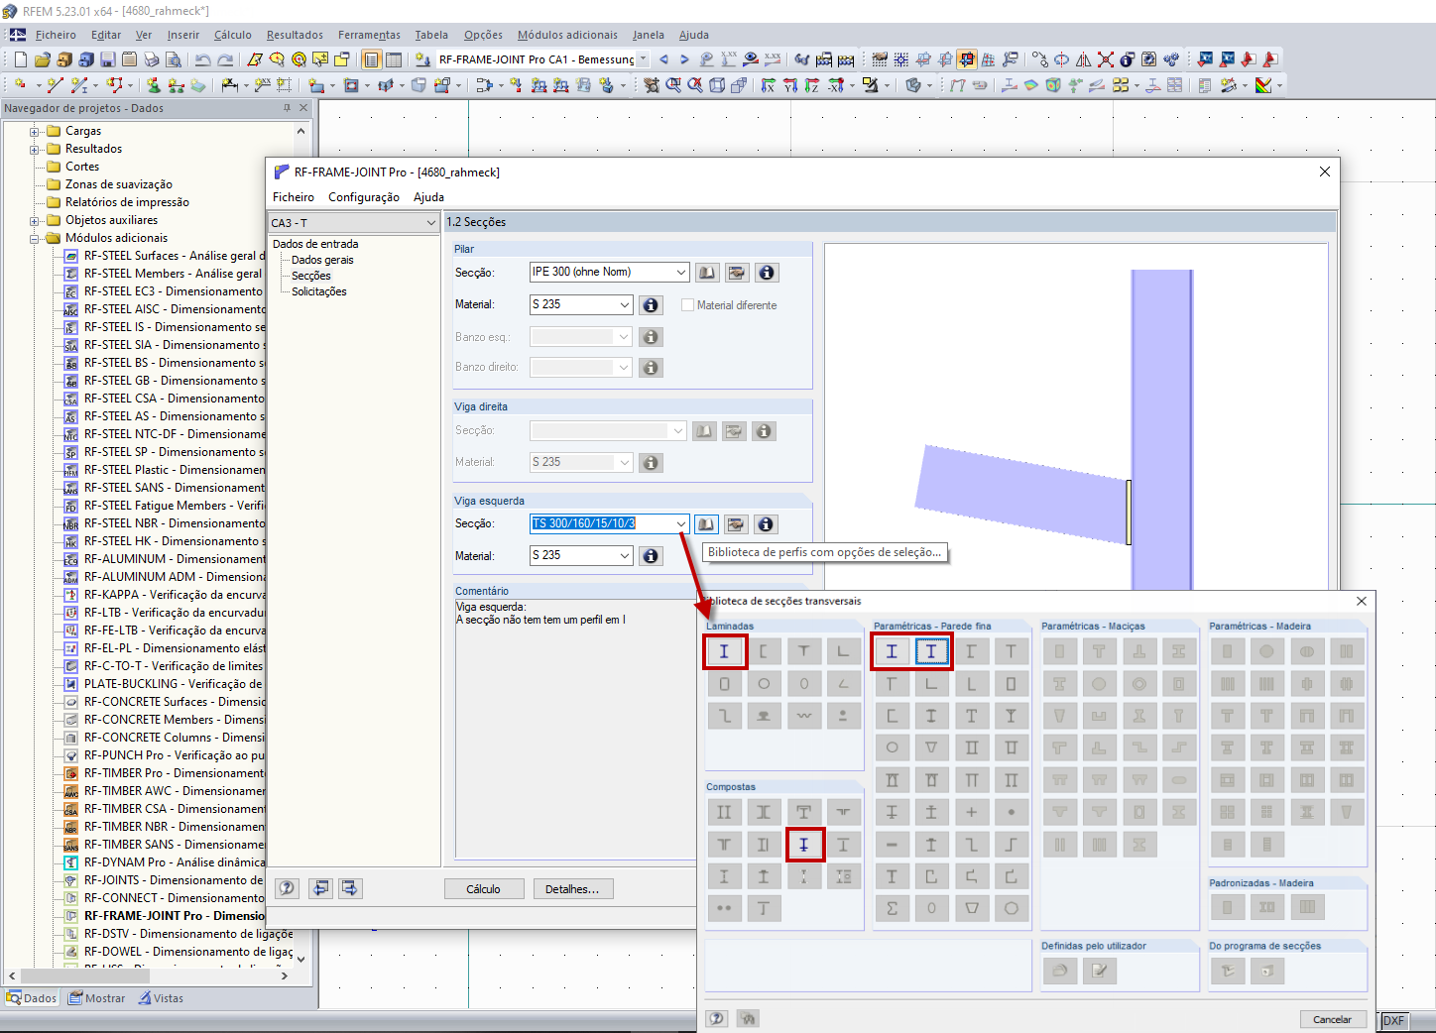The width and height of the screenshot is (1436, 1033).
Task: Open Ficheiro menu in main window
Action: click(56, 35)
